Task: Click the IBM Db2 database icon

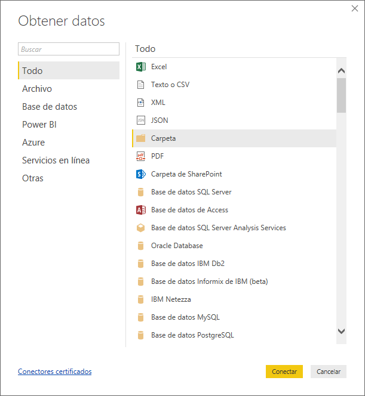Action: pyautogui.click(x=140, y=264)
